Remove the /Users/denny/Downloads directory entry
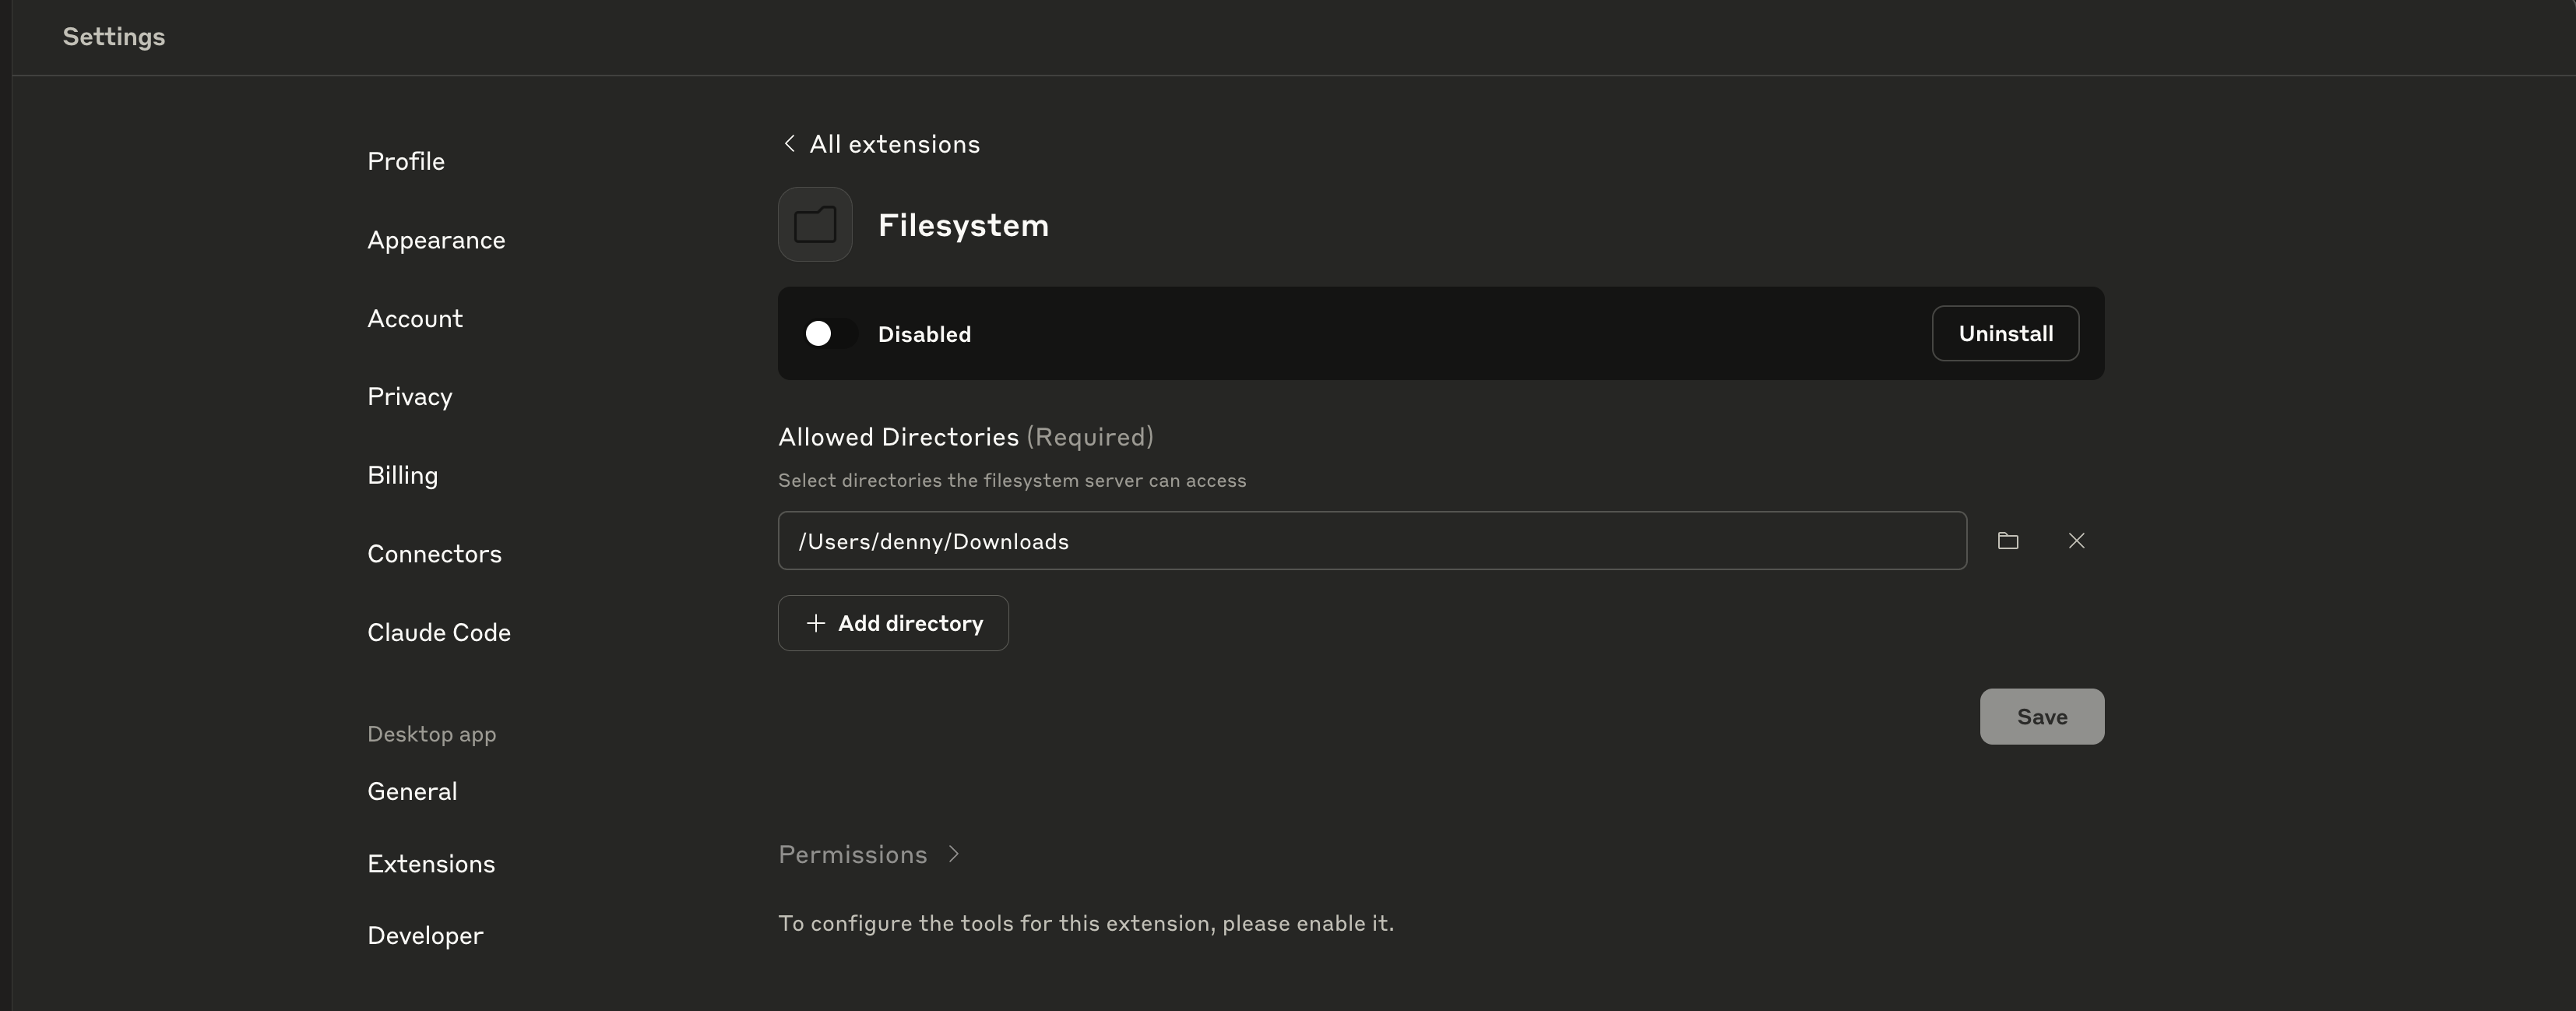This screenshot has width=2576, height=1011. click(x=2076, y=541)
